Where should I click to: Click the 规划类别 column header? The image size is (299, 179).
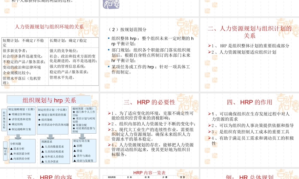112,177
